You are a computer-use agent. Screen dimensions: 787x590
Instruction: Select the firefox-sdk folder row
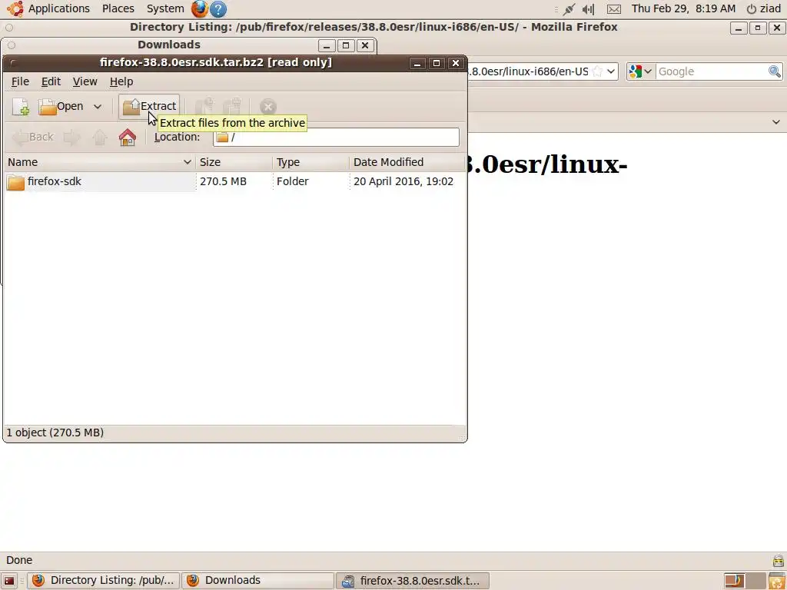click(x=234, y=181)
